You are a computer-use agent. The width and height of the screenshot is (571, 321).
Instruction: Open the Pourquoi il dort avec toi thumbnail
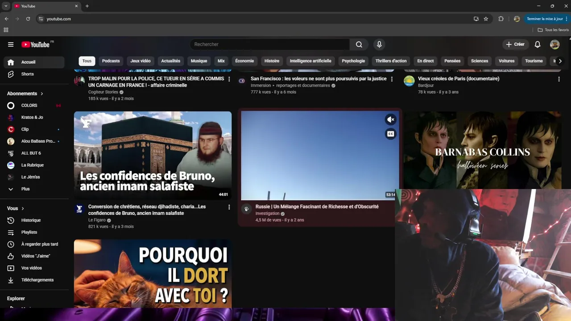coord(153,273)
